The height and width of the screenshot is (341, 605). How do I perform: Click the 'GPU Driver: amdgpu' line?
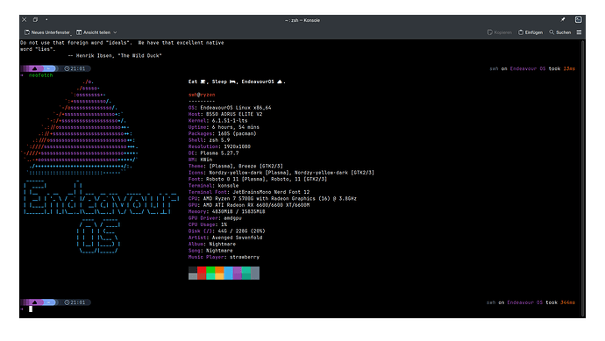[x=215, y=218]
